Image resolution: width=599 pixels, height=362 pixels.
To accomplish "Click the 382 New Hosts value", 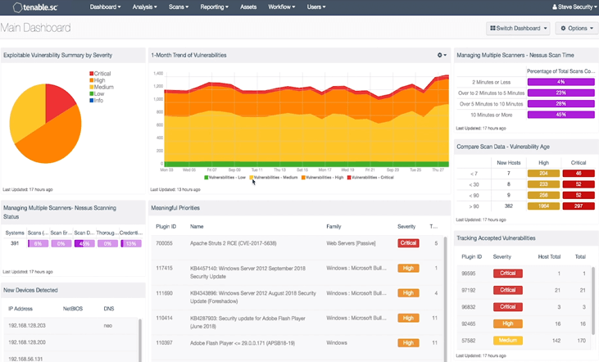I will point(509,206).
